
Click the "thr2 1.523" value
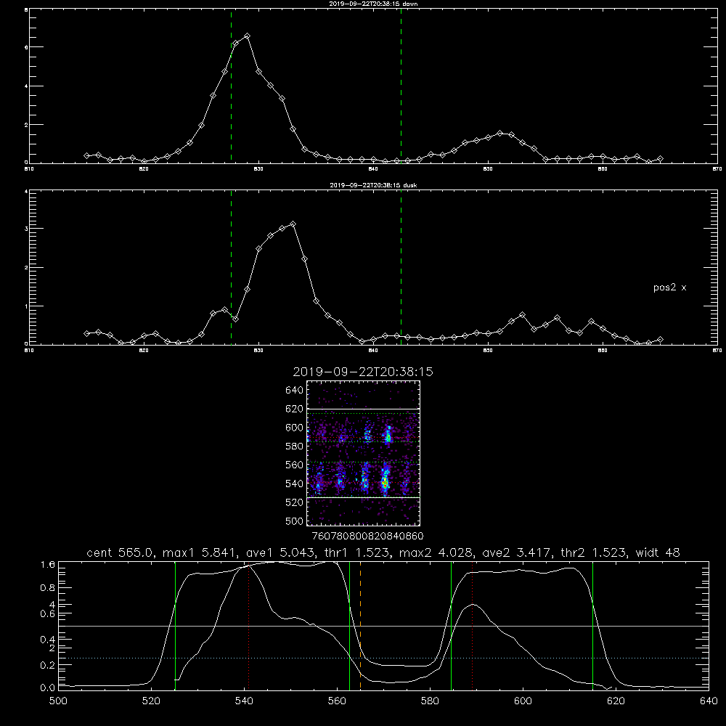[593, 552]
